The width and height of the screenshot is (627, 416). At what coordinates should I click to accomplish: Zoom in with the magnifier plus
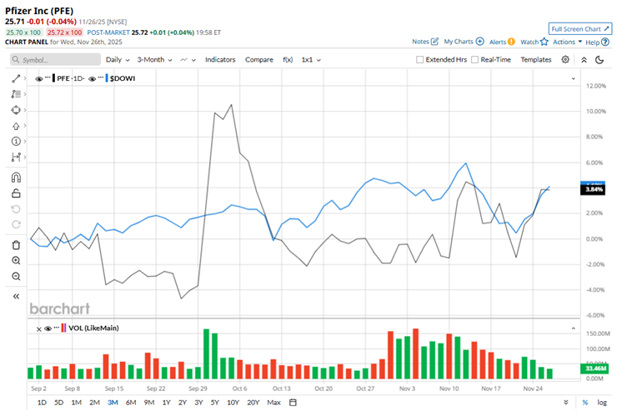click(x=16, y=261)
